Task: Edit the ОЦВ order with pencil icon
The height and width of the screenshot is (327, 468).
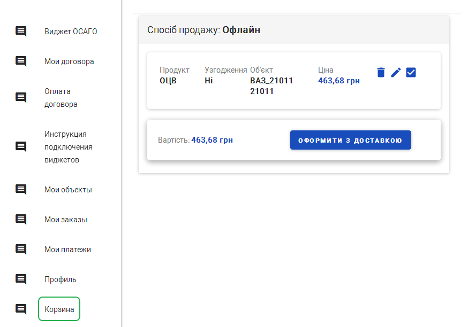Action: coord(396,73)
